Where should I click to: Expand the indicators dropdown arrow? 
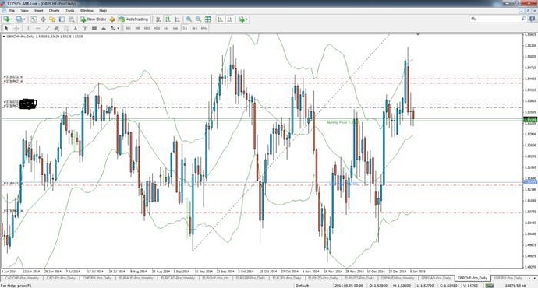[246, 19]
